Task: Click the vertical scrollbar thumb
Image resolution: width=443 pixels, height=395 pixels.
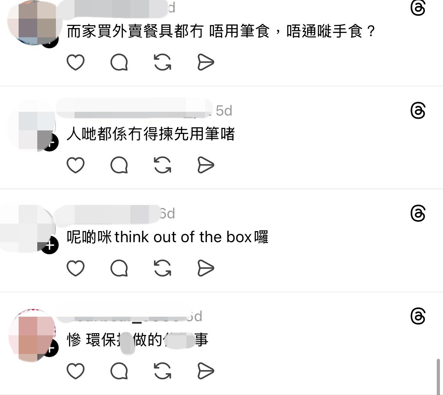Action: pyautogui.click(x=439, y=376)
